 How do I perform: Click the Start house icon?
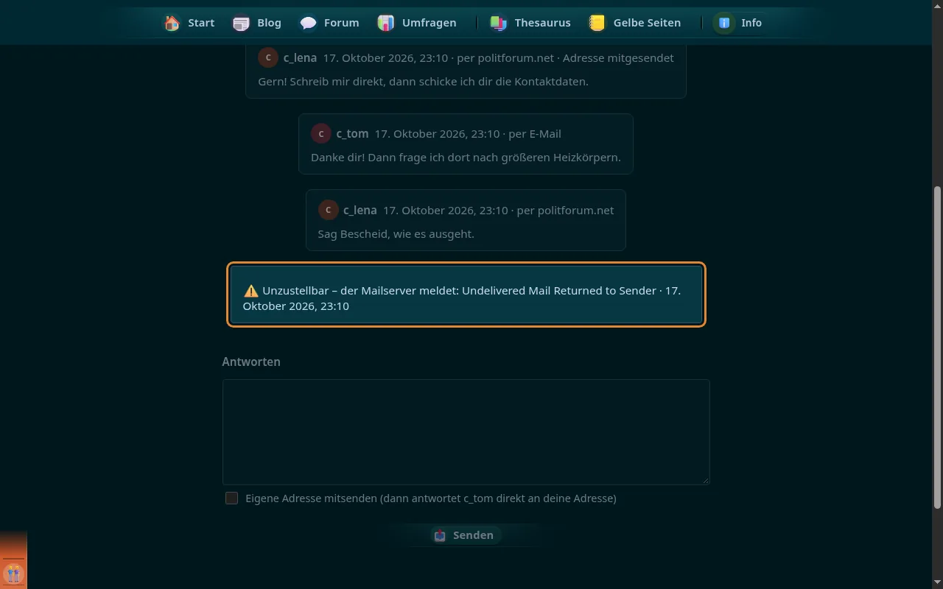click(x=172, y=23)
